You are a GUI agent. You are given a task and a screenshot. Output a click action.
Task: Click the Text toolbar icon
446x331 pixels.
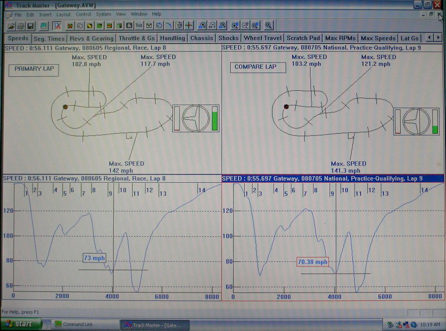pos(139,26)
